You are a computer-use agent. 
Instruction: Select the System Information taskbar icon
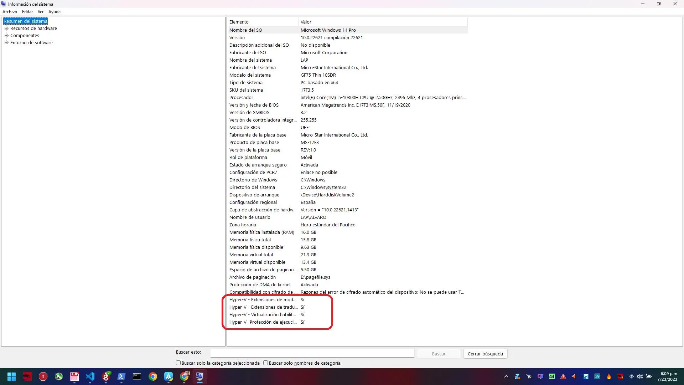(x=200, y=376)
